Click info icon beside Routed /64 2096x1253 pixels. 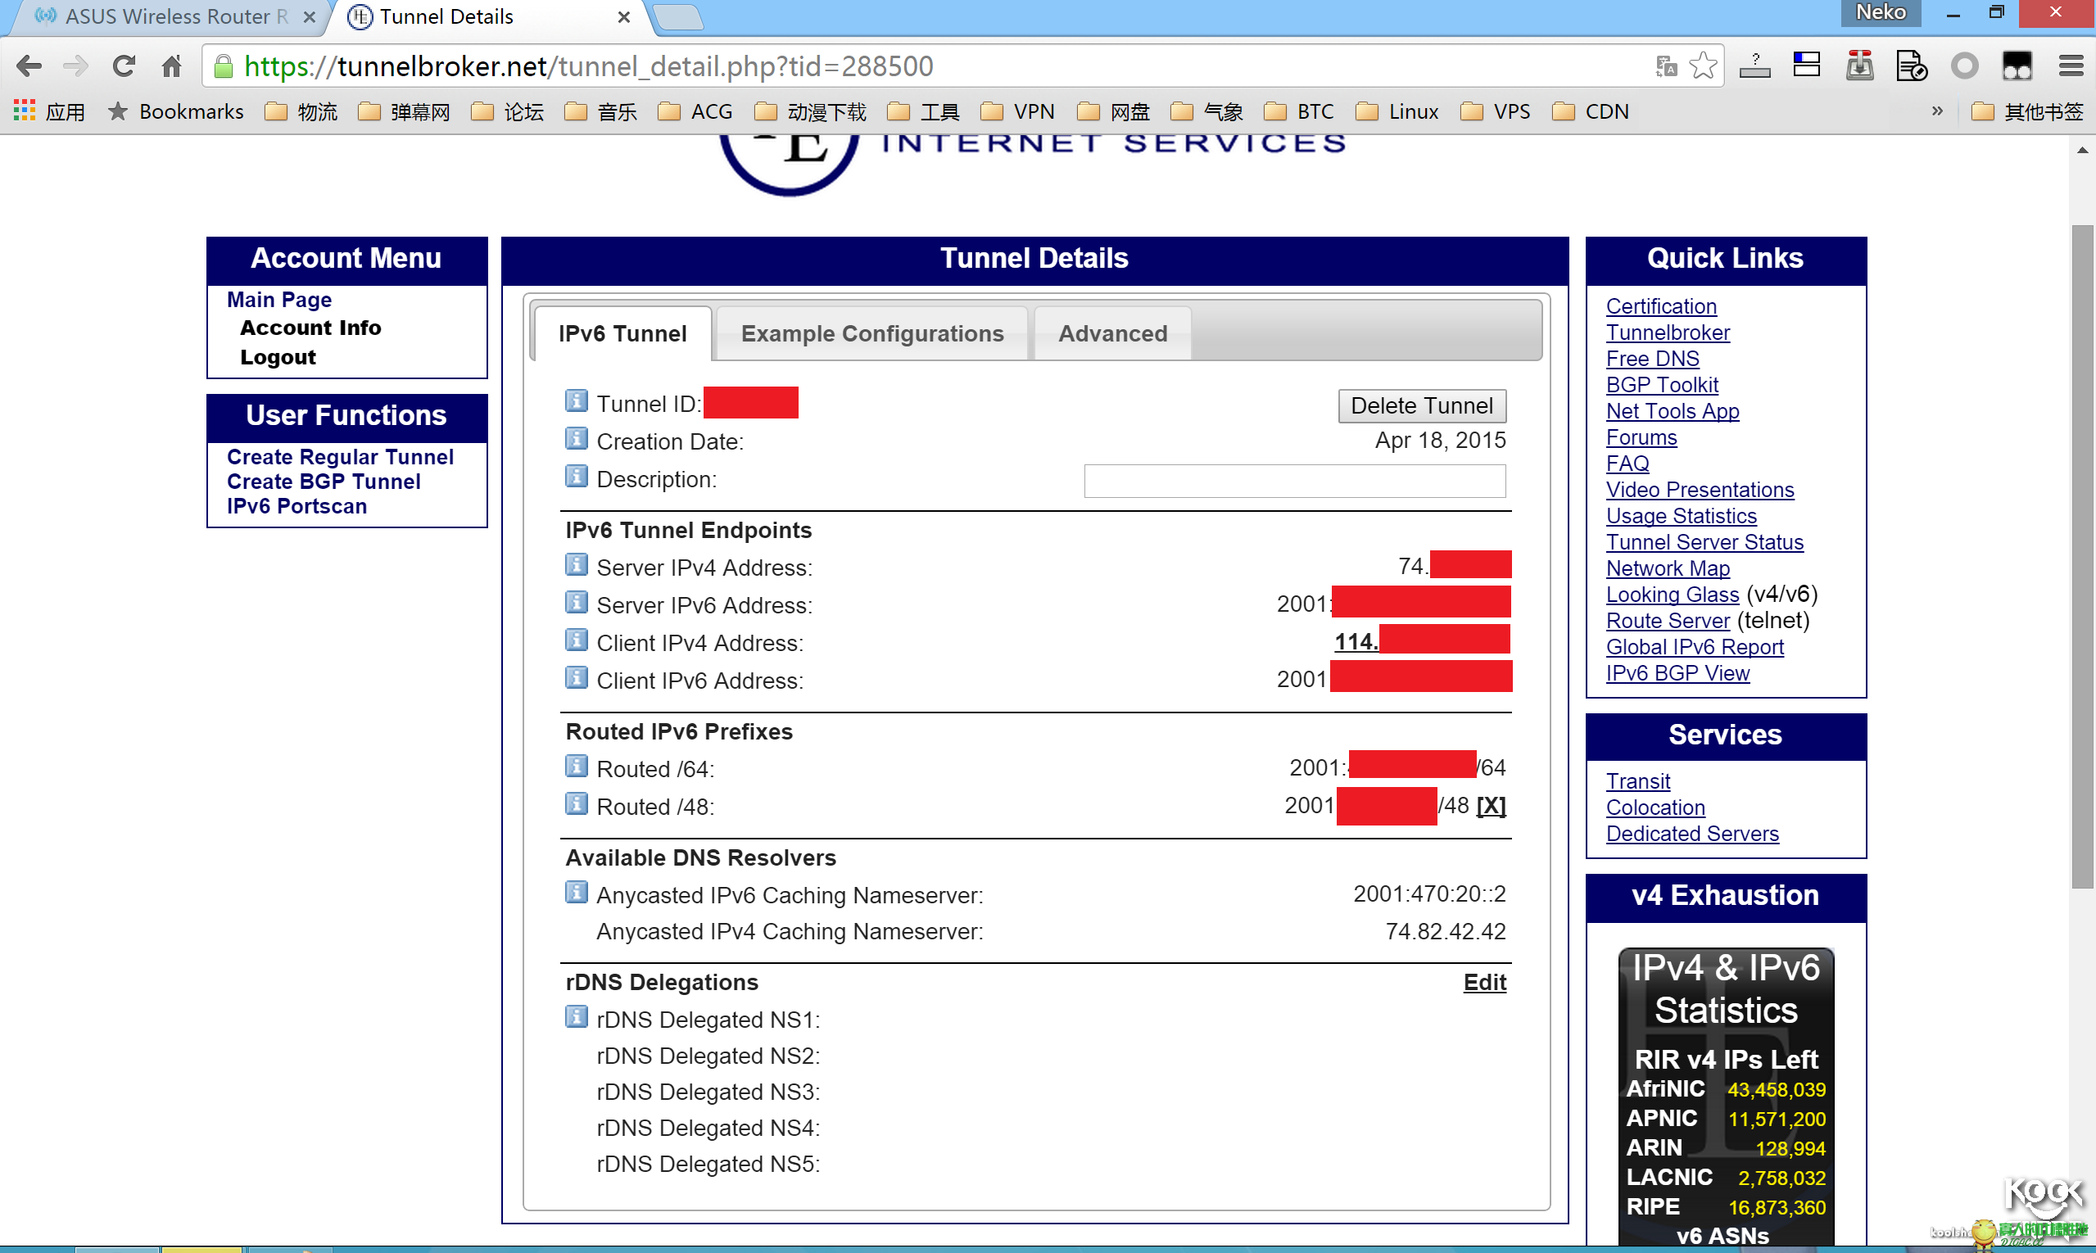pos(576,766)
